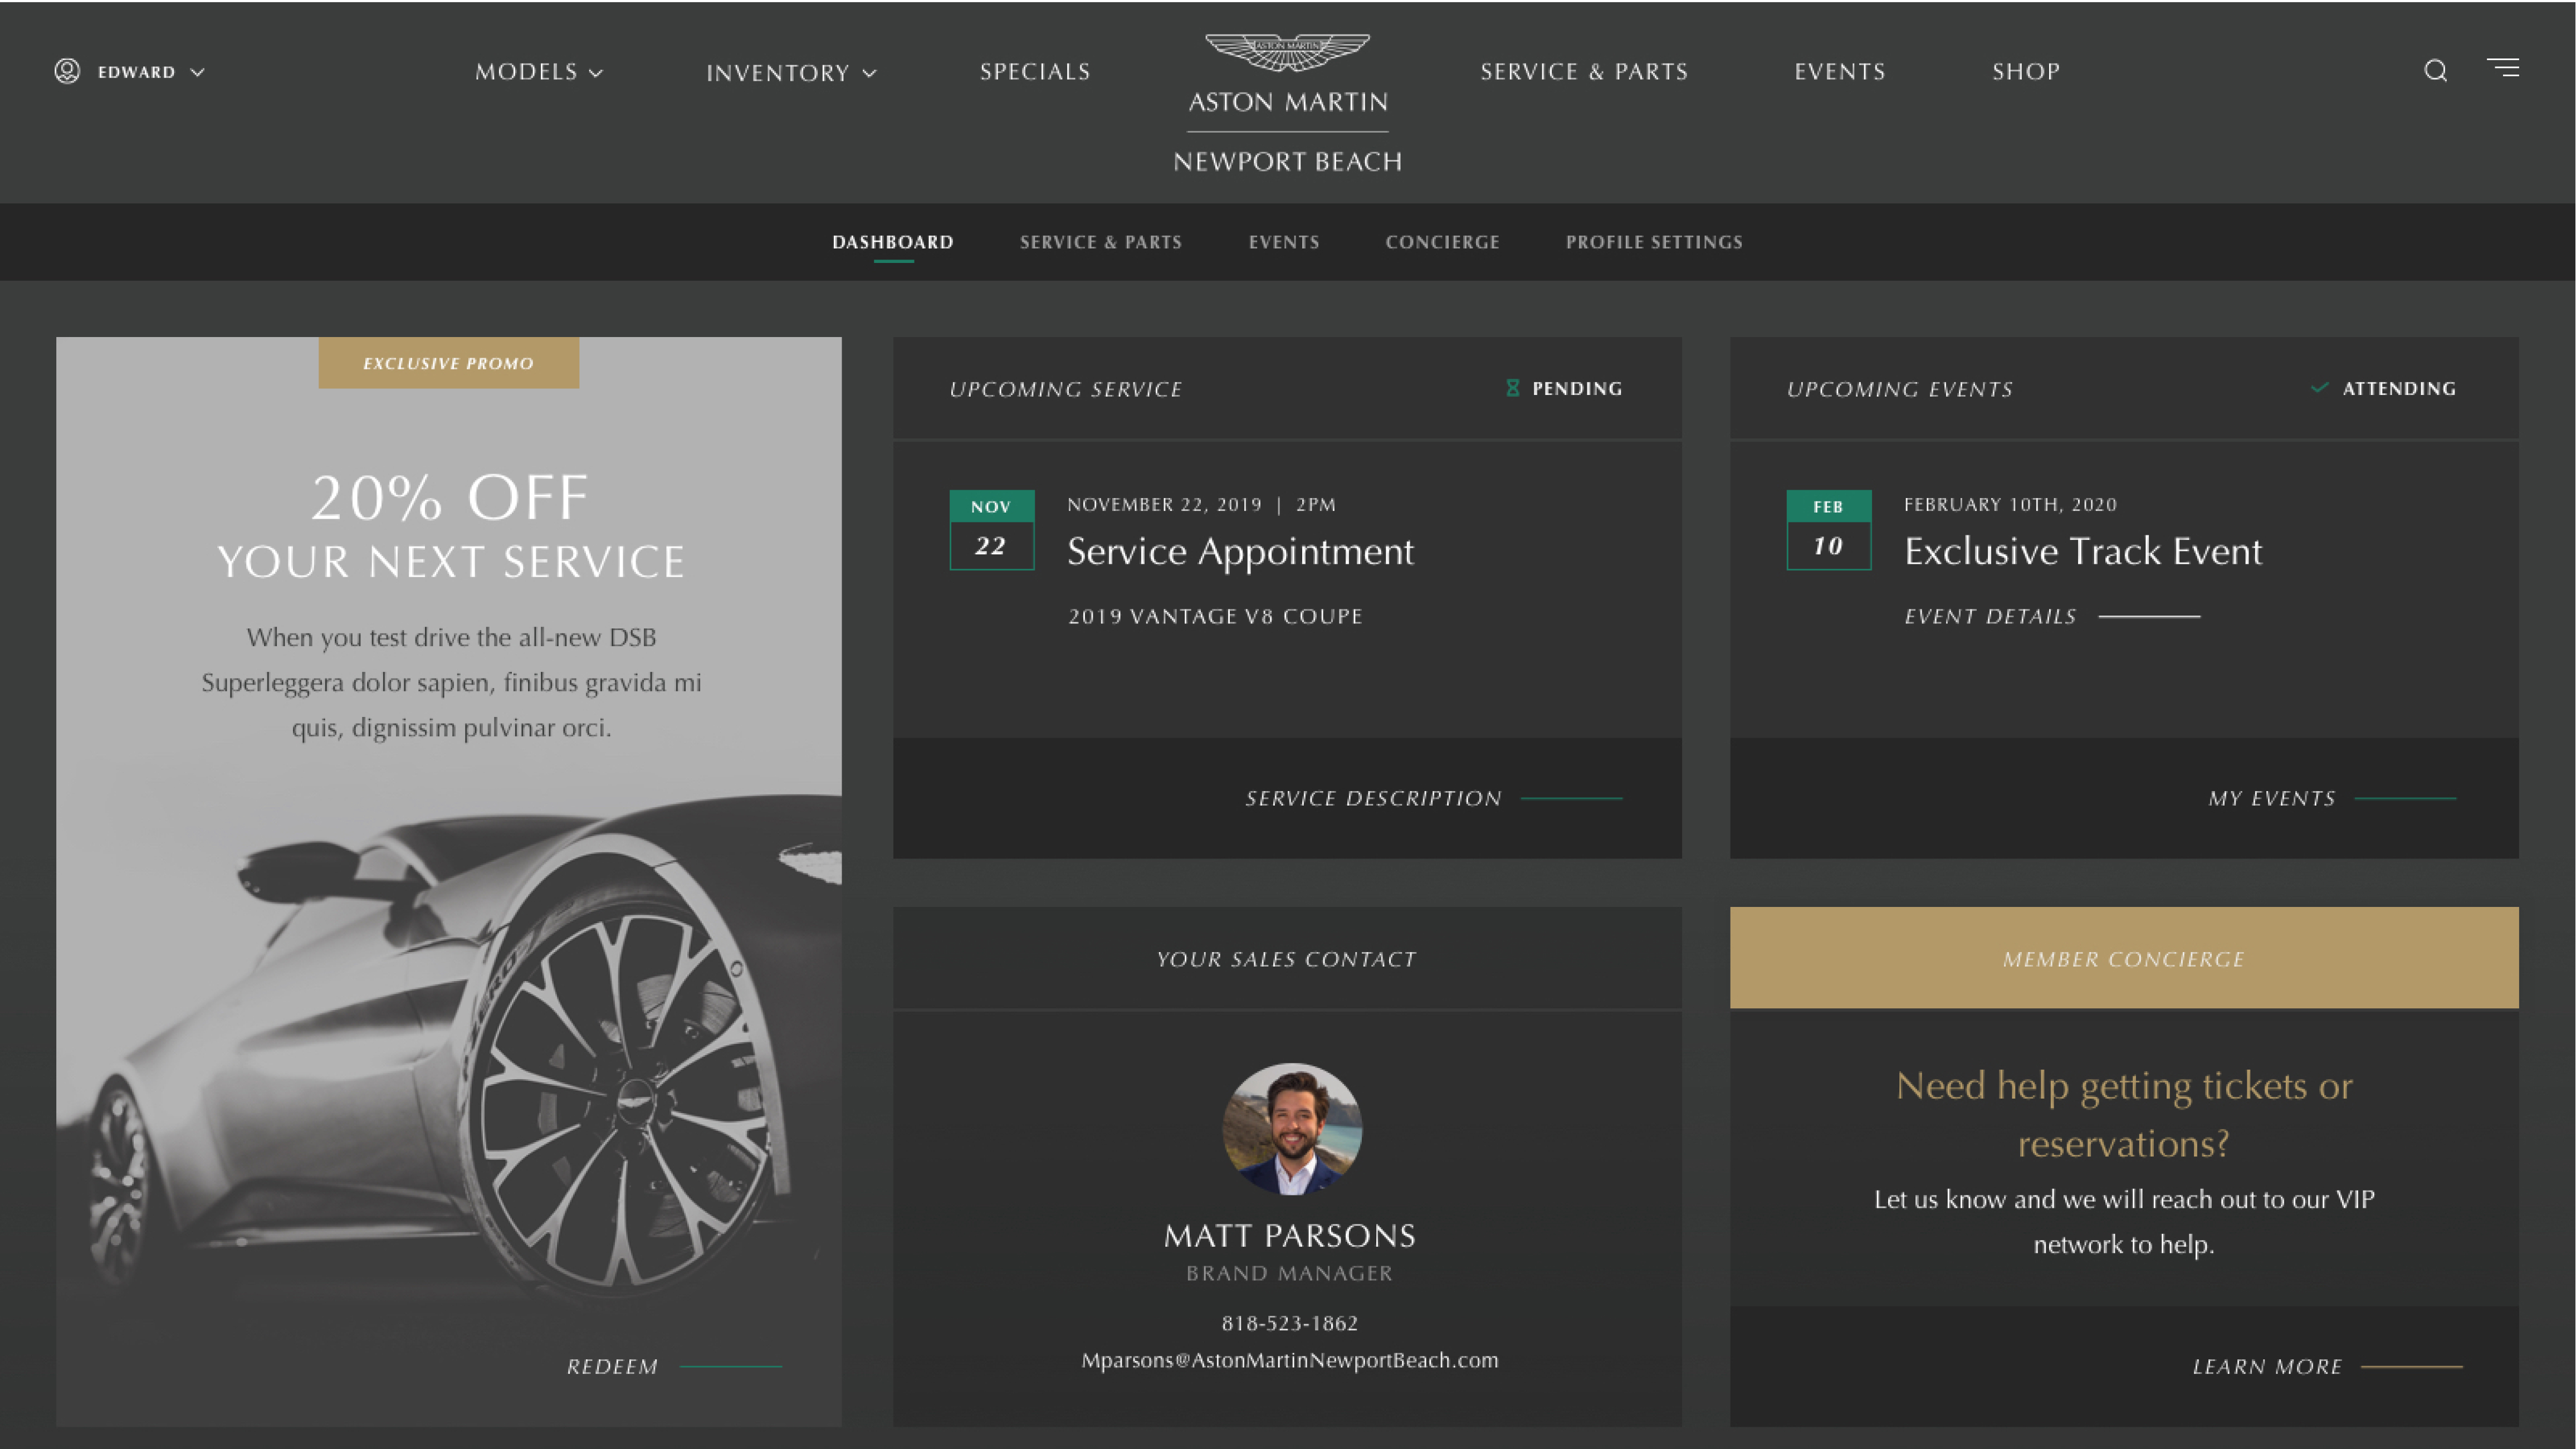The height and width of the screenshot is (1449, 2576).
Task: Click the Aston Martin wings logo
Action: tap(1287, 52)
